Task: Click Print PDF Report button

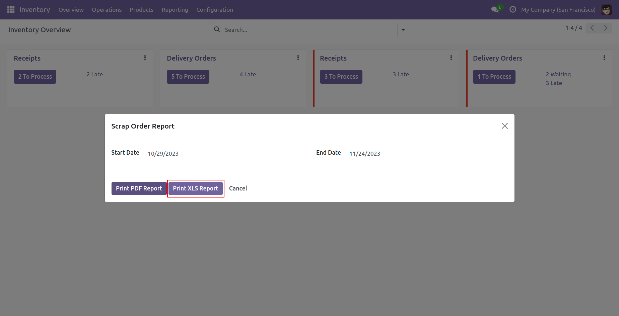Action: point(139,188)
